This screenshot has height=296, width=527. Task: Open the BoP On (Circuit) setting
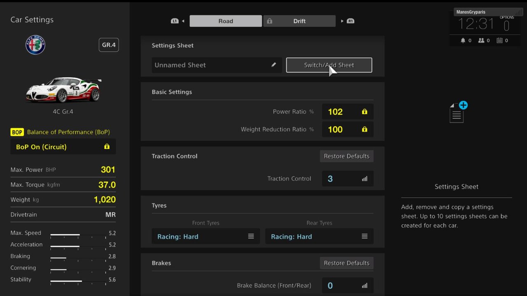click(63, 147)
